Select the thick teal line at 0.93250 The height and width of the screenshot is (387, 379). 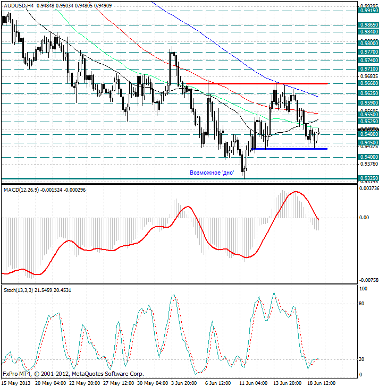(x=179, y=178)
